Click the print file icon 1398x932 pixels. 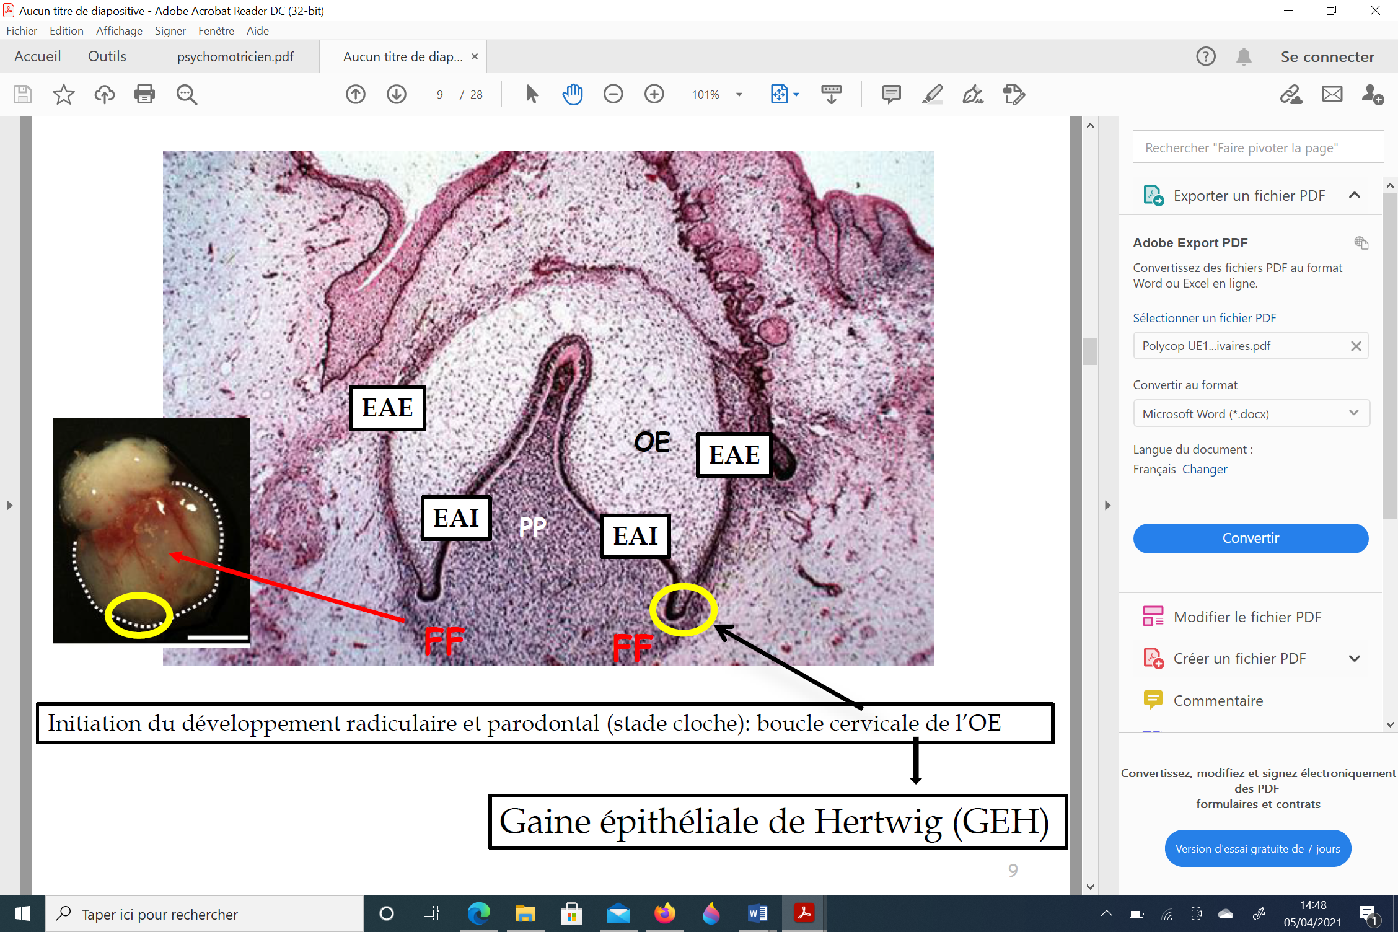tap(144, 94)
